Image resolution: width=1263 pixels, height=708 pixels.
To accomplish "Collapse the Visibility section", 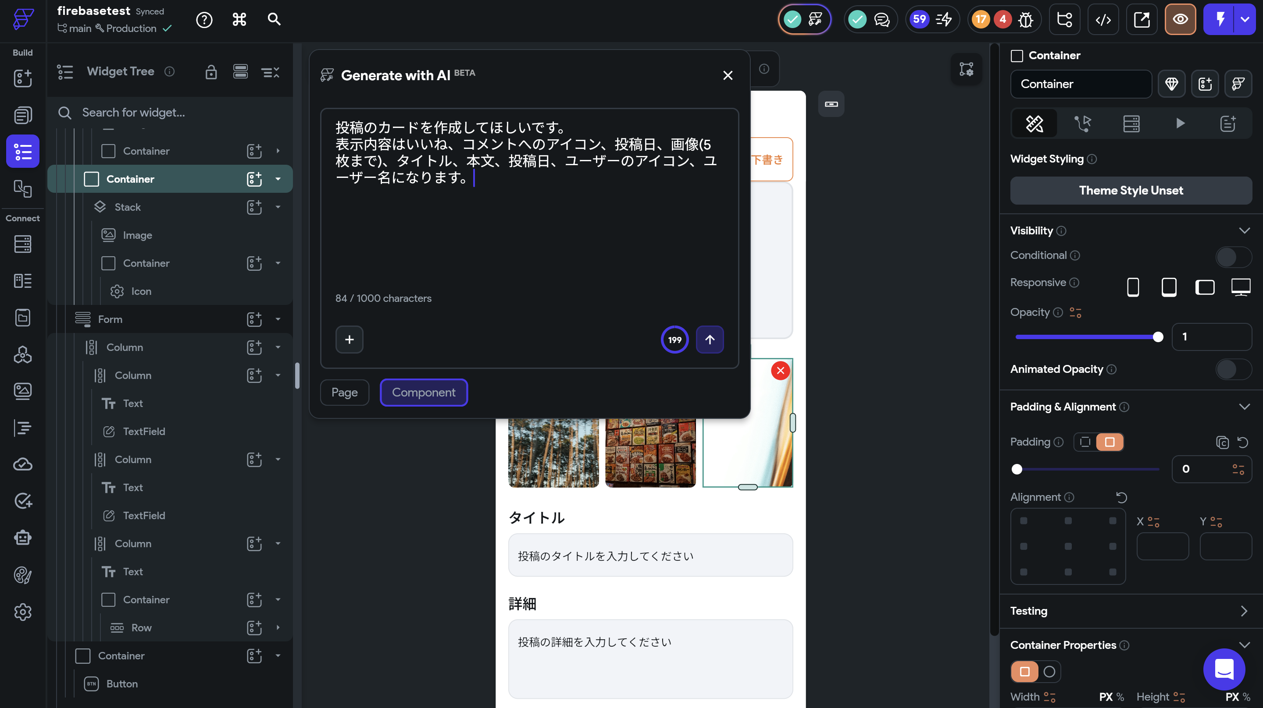I will click(x=1245, y=230).
